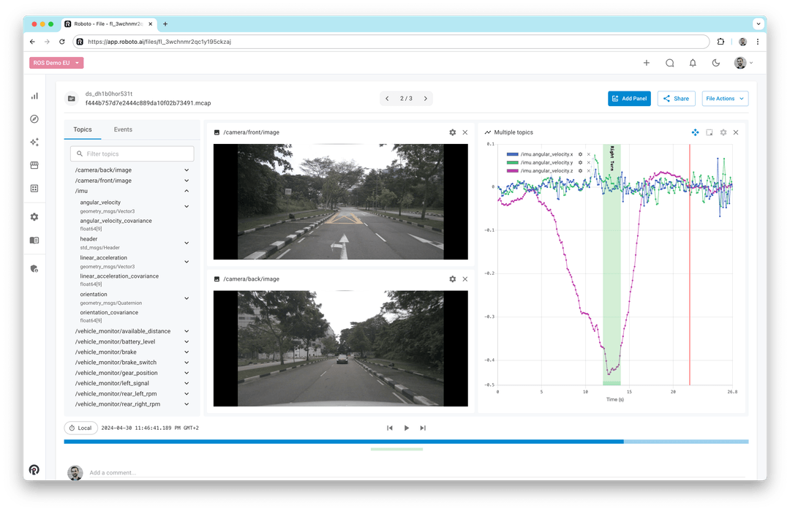790x511 pixels.
Task: Collapse the /imu topic in the Topics list
Action: tap(187, 191)
